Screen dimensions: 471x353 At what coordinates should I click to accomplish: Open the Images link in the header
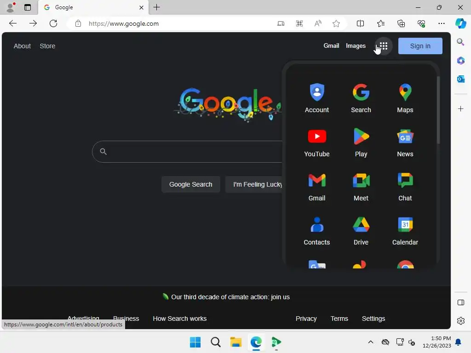point(356,46)
